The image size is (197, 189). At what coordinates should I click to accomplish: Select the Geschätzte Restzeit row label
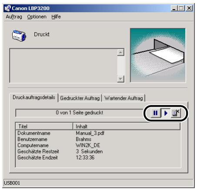(38, 152)
